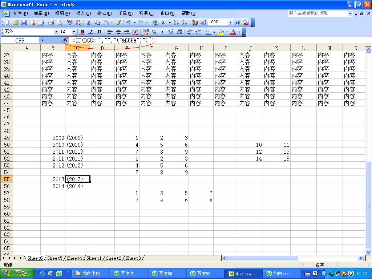Apply currency style formatting
This screenshot has height=279, width=372.
(x=146, y=32)
